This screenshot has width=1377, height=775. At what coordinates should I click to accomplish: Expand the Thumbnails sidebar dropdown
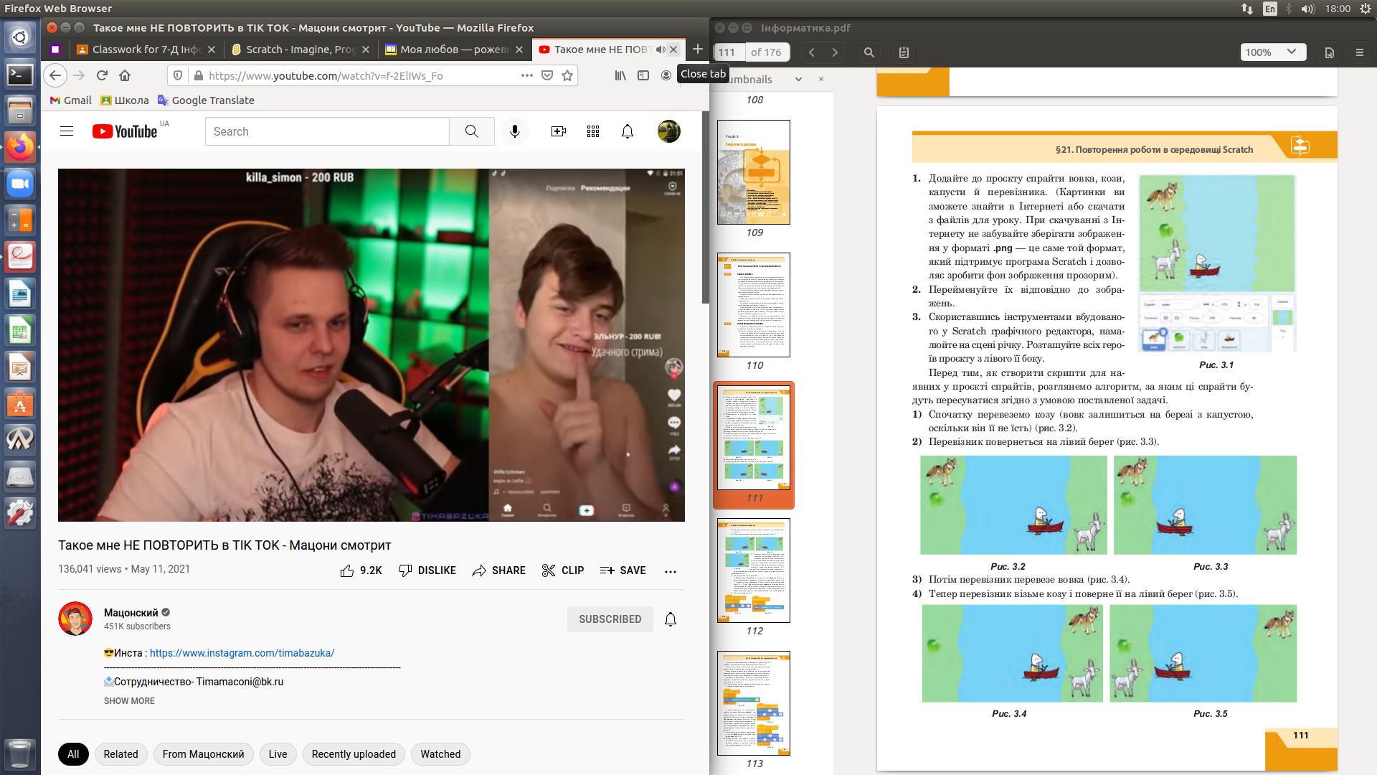(x=798, y=80)
